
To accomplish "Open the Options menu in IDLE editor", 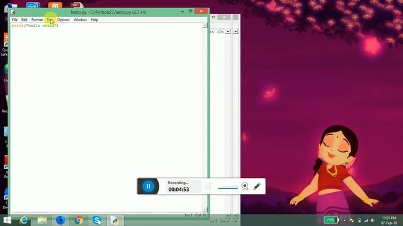I will (x=63, y=19).
